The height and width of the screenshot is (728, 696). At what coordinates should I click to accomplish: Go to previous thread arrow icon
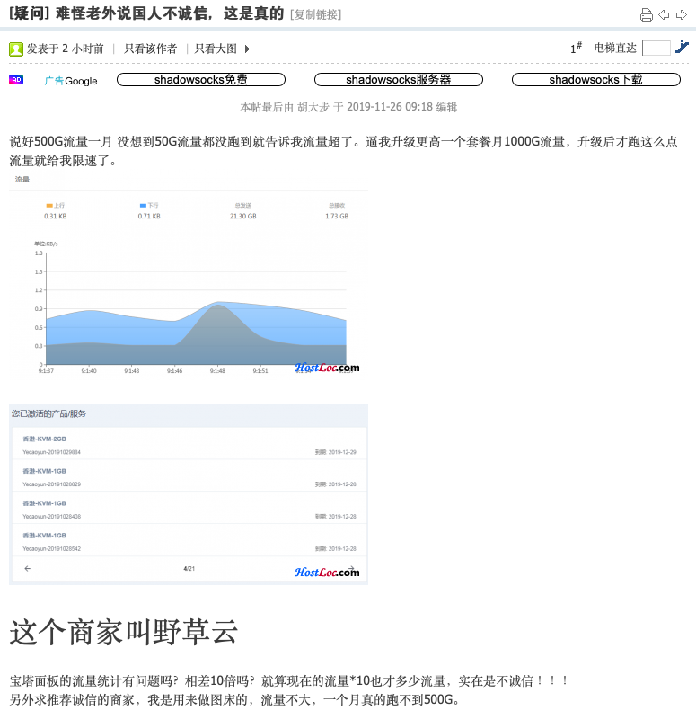click(x=664, y=15)
